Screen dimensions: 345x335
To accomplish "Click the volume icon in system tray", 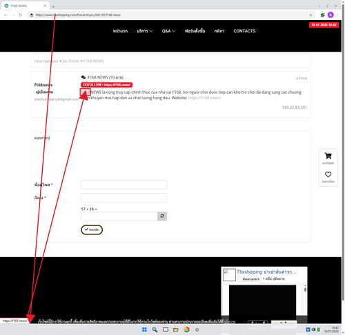I will [313, 329].
